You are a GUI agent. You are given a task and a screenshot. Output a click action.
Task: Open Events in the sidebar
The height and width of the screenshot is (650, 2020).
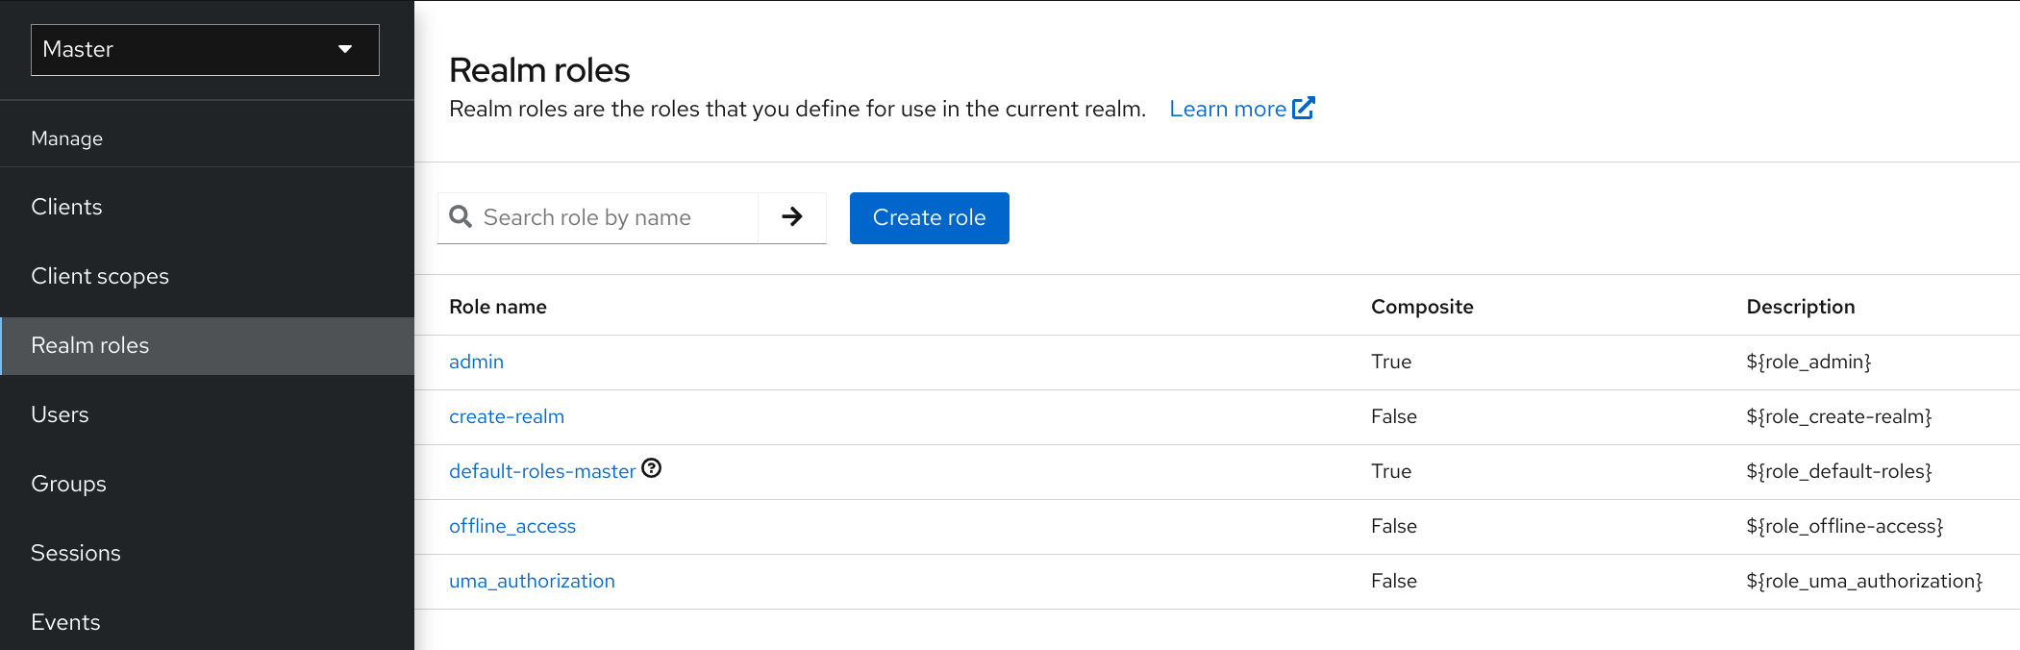pos(65,622)
